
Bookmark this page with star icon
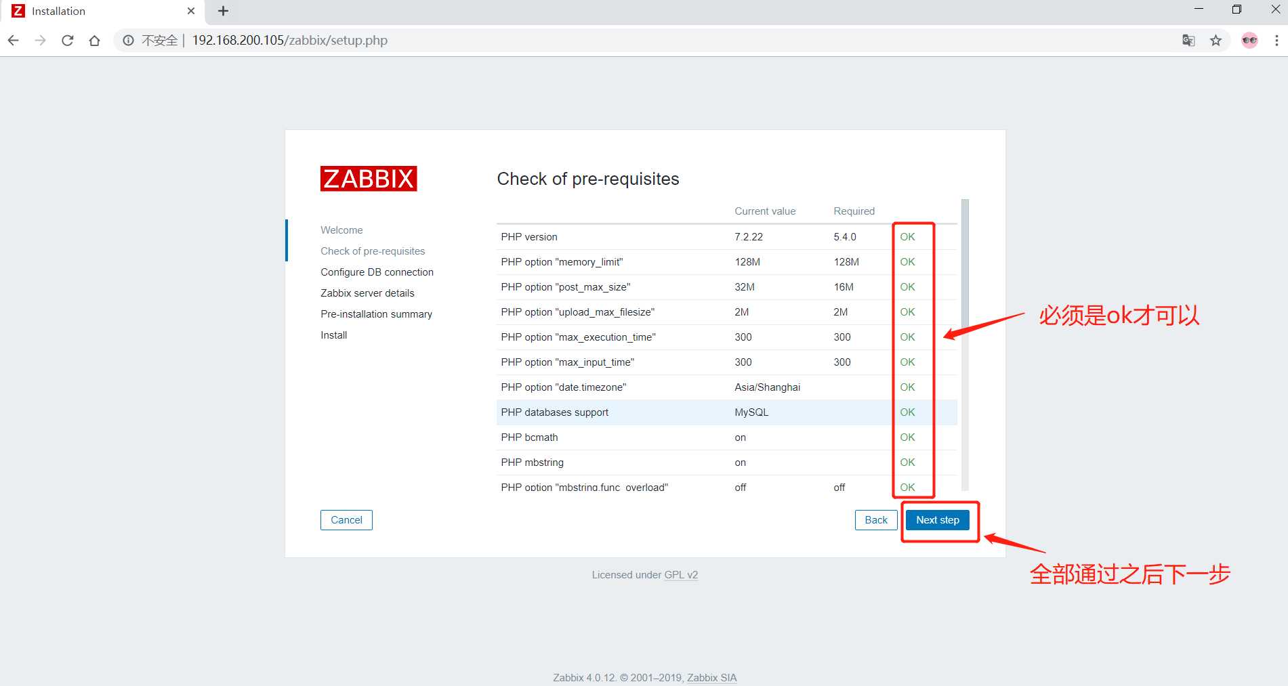coord(1216,41)
